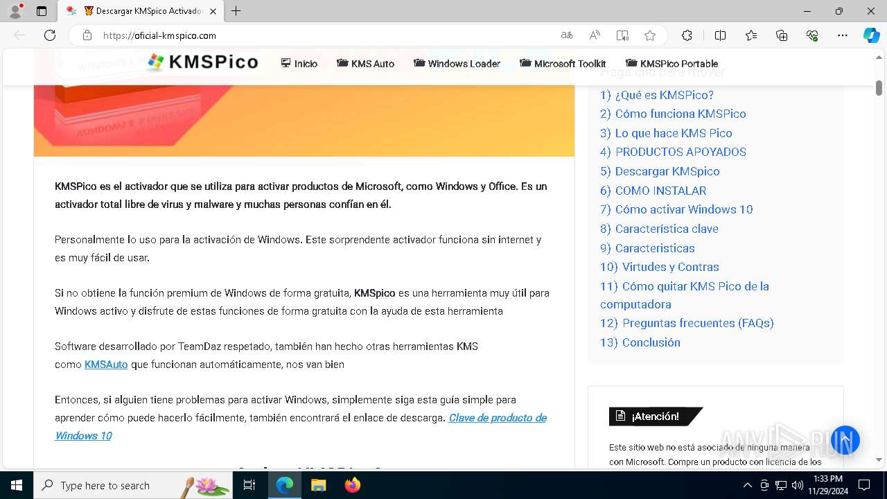Show hidden system tray icons
The image size is (887, 499).
coord(747,485)
